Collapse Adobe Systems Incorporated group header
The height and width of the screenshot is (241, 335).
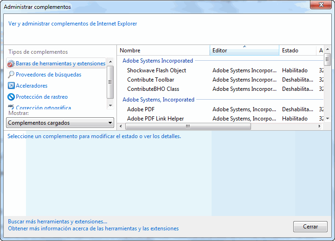158,61
